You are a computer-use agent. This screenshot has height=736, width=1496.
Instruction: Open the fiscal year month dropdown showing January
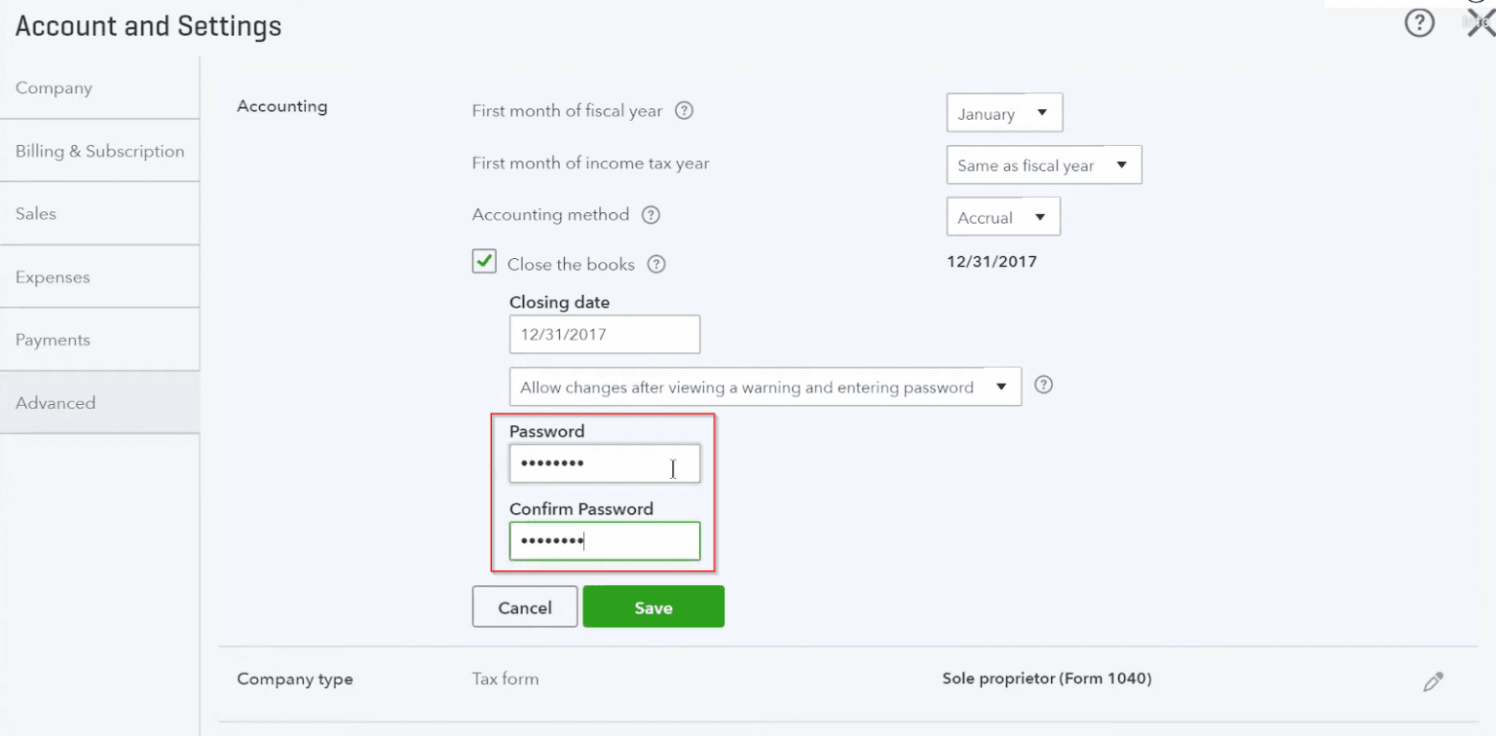(1004, 112)
